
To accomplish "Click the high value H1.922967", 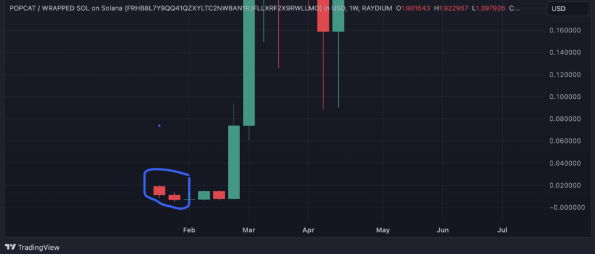I will 452,8.
